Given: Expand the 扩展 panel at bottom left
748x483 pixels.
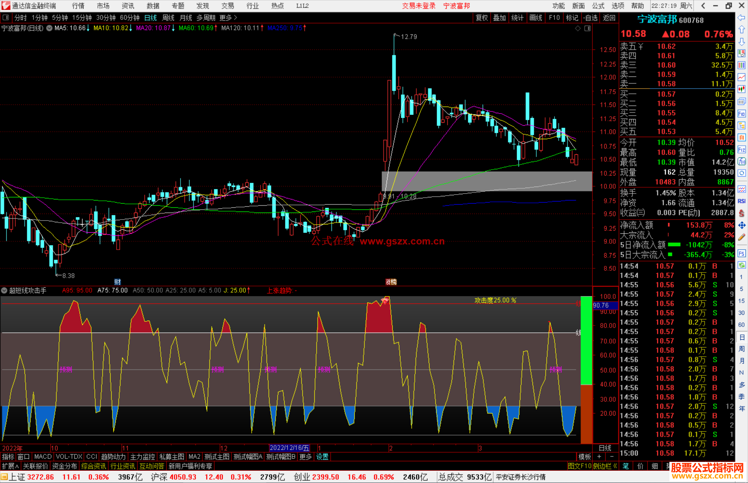Looking at the screenshot, I should 10,466.
